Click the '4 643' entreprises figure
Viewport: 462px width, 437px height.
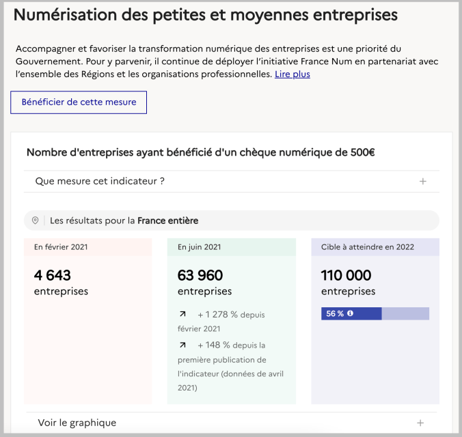pyautogui.click(x=53, y=275)
